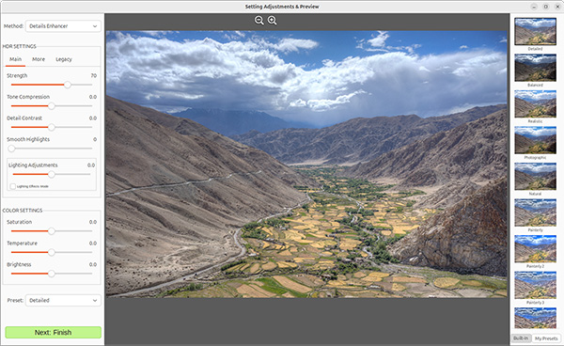Click the Tone Compression label
Viewport: 564px width, 346px height.
coord(28,97)
